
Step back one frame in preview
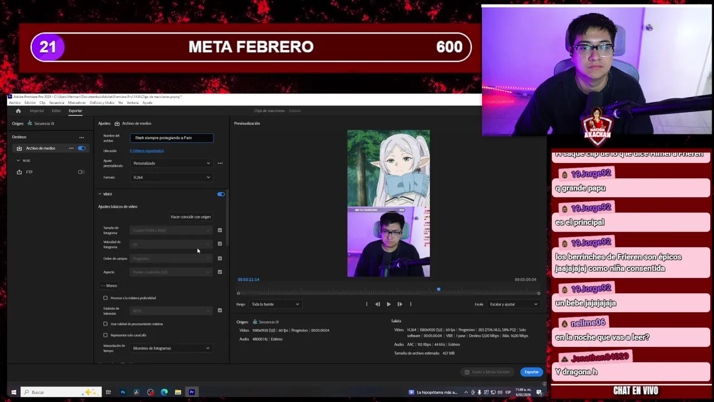coord(378,304)
